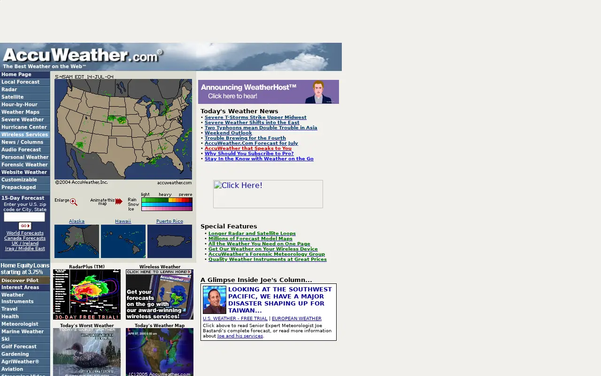601x376 pixels.
Task: Read Severe T-Storms Strike Upper Midwest
Action: (x=255, y=117)
